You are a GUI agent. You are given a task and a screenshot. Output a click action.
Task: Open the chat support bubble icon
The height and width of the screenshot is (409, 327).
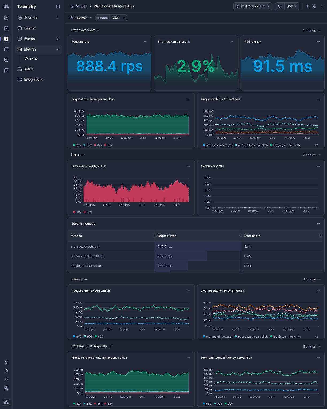coord(6,371)
